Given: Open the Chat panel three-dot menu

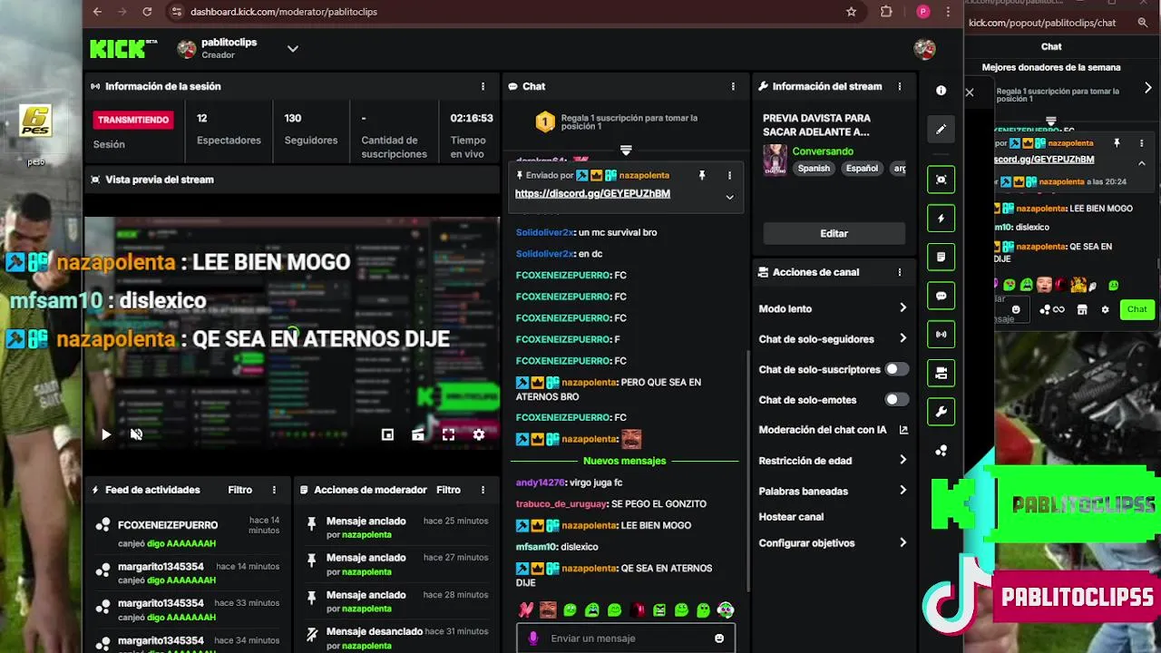Looking at the screenshot, I should 733,86.
